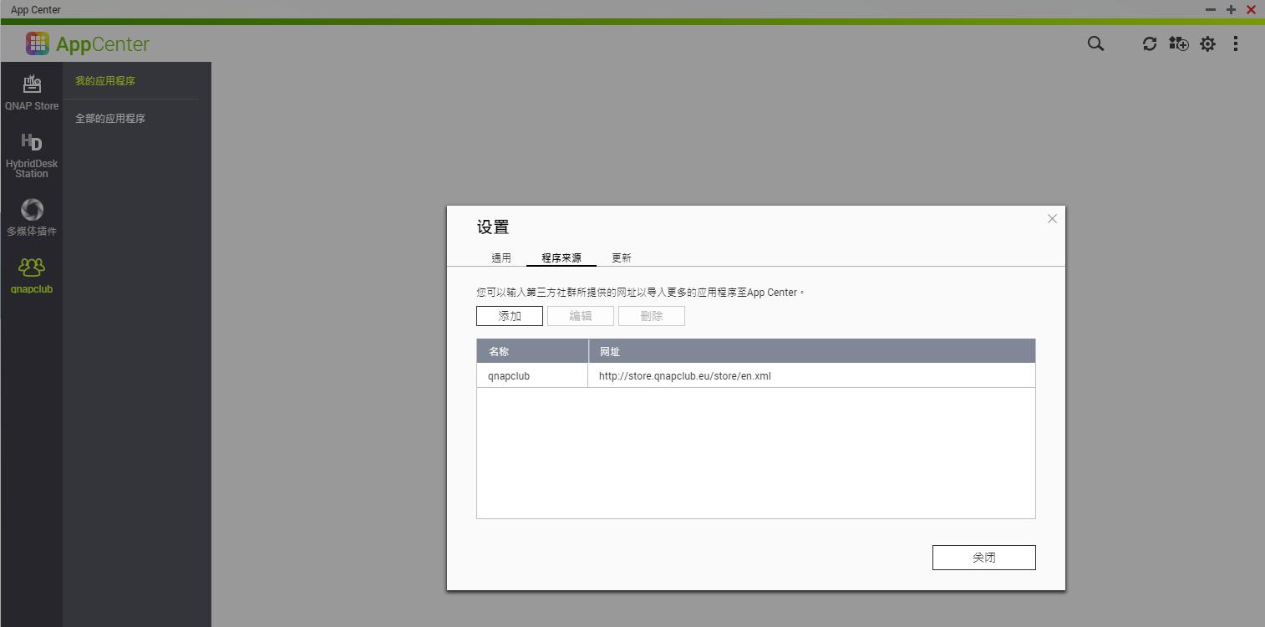1265x627 pixels.
Task: Switch to the 程序来源 tab
Action: [561, 257]
